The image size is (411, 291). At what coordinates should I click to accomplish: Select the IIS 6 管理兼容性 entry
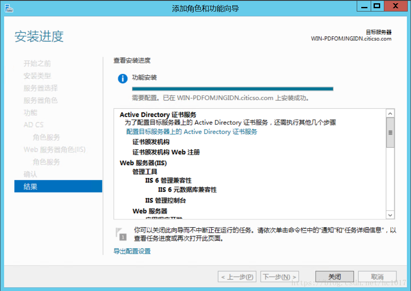168,180
